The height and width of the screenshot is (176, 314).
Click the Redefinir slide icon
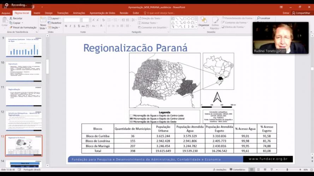tap(49, 23)
